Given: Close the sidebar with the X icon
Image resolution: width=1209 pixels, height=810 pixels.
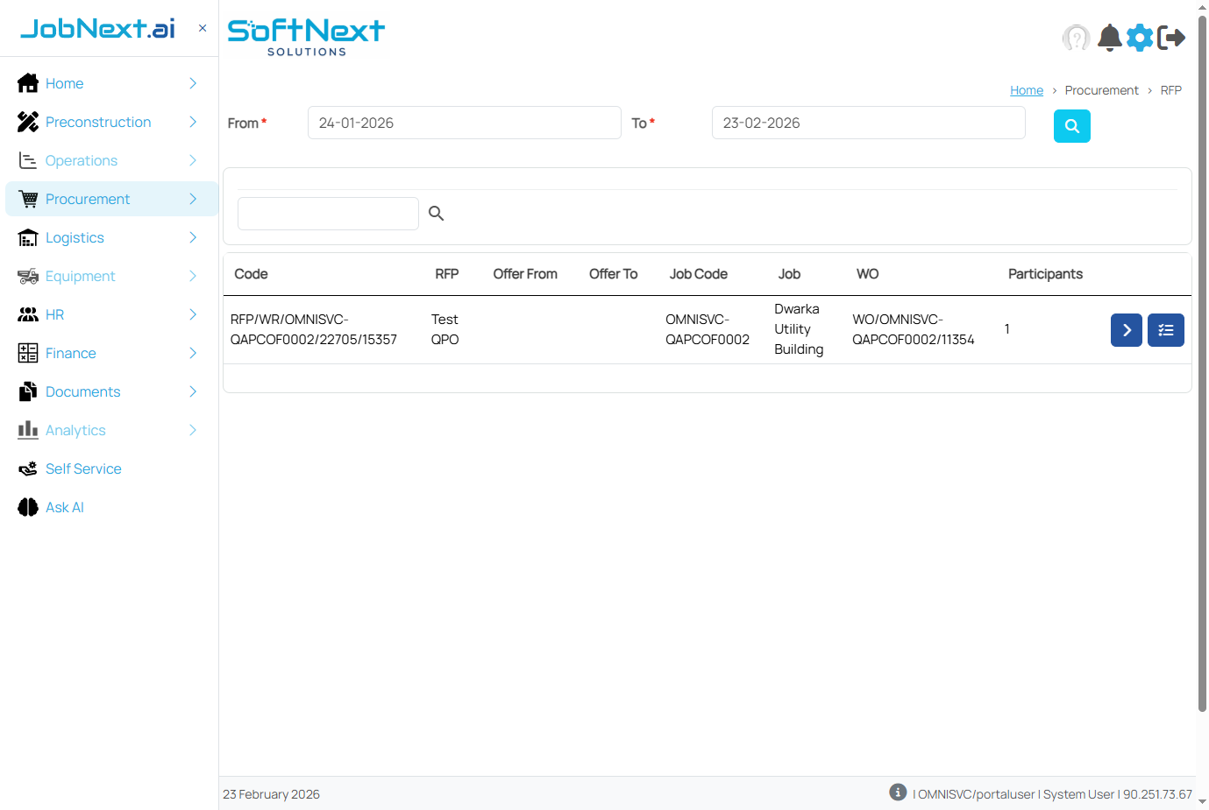Looking at the screenshot, I should tap(203, 28).
